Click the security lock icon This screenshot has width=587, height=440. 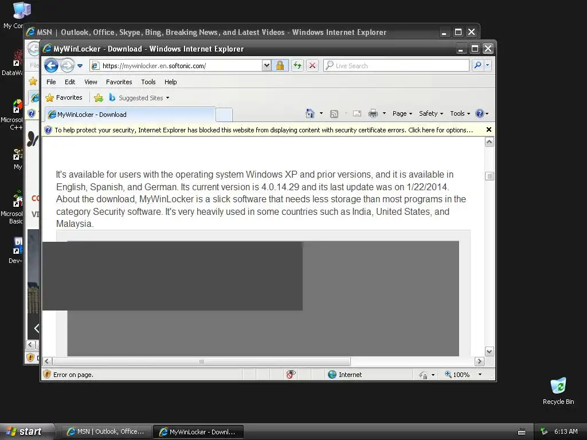[x=280, y=66]
